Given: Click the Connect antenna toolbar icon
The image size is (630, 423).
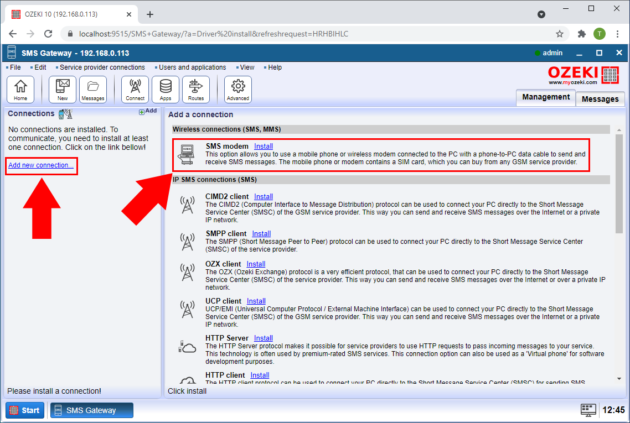Looking at the screenshot, I should 135,90.
